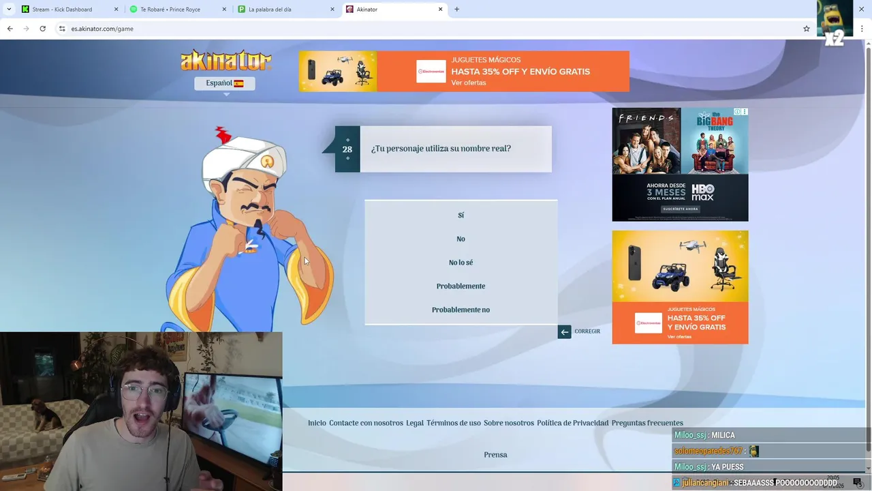Go back to the previous page
This screenshot has height=491, width=872.
coord(10,29)
